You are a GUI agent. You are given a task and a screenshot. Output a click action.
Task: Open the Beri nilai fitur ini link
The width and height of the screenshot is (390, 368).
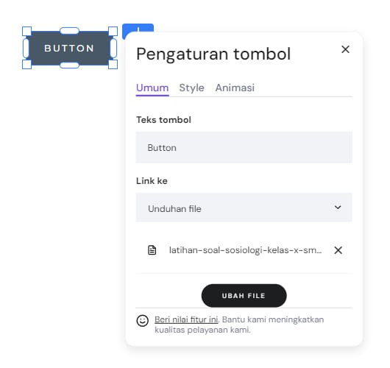click(186, 319)
